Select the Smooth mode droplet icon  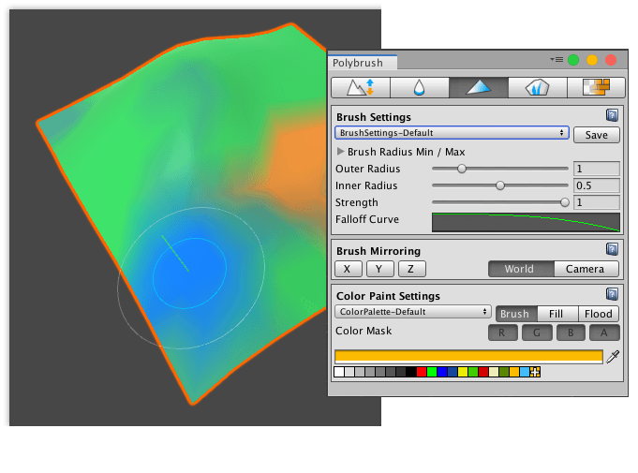pyautogui.click(x=420, y=87)
